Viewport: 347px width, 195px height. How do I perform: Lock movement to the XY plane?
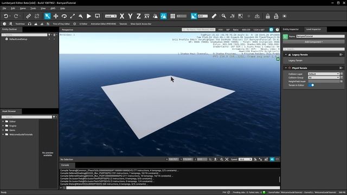click(147, 16)
